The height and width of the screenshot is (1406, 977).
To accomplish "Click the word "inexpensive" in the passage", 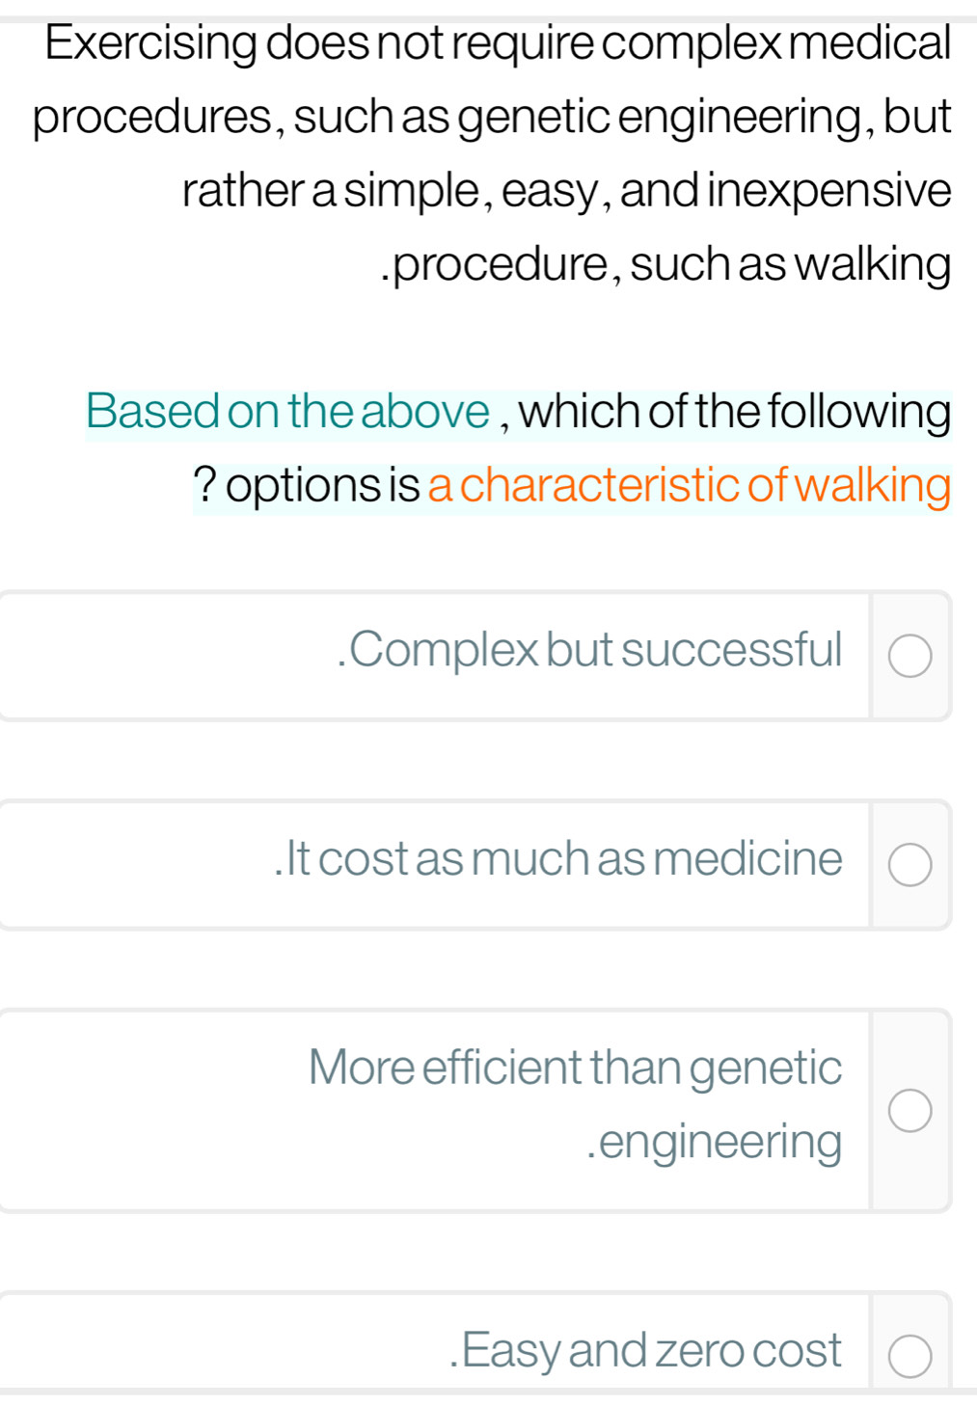I will 830,190.
